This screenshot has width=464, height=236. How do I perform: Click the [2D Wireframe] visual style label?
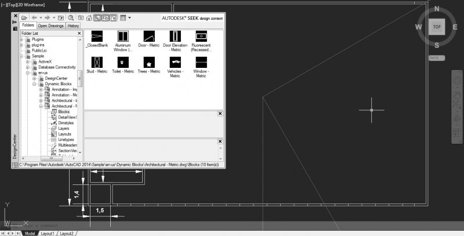pos(31,5)
